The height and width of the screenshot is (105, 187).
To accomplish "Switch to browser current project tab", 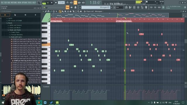I will point(15,15).
